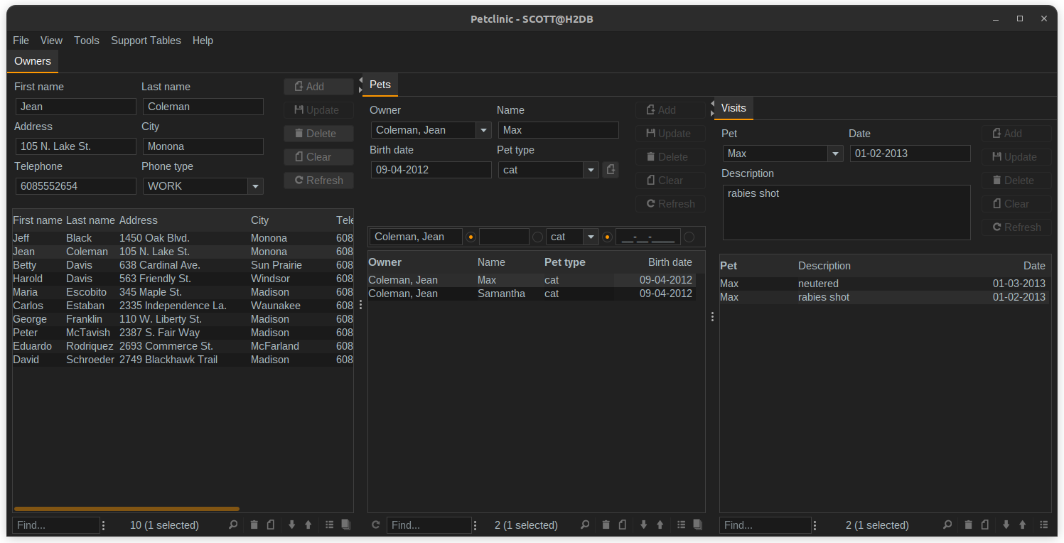Click the Telephone input field
This screenshot has width=1064, height=543.
pos(76,186)
